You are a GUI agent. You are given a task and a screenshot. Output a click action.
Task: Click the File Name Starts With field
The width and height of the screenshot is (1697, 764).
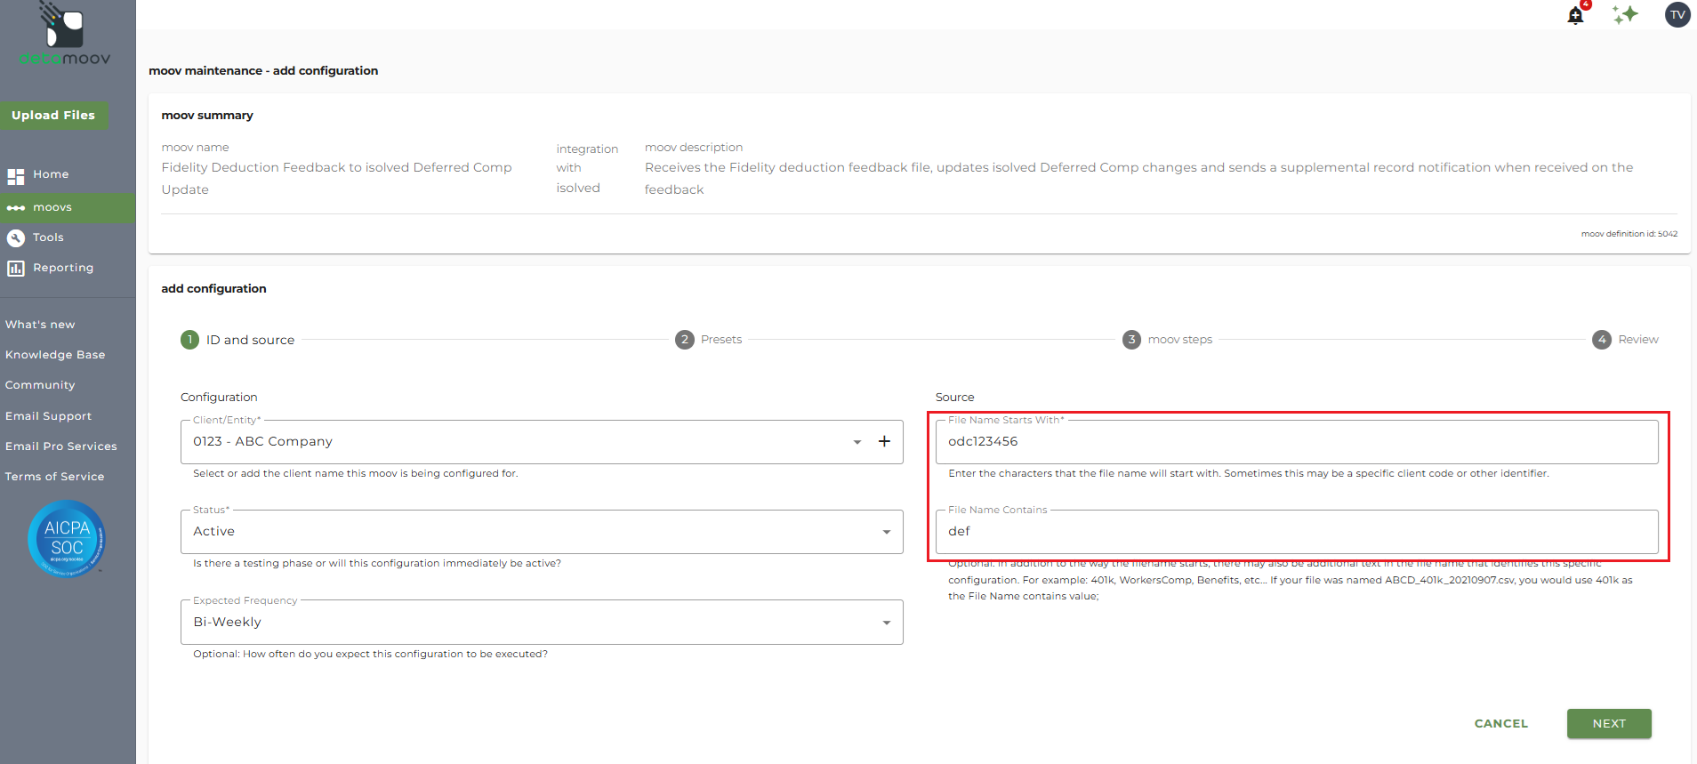point(1297,442)
